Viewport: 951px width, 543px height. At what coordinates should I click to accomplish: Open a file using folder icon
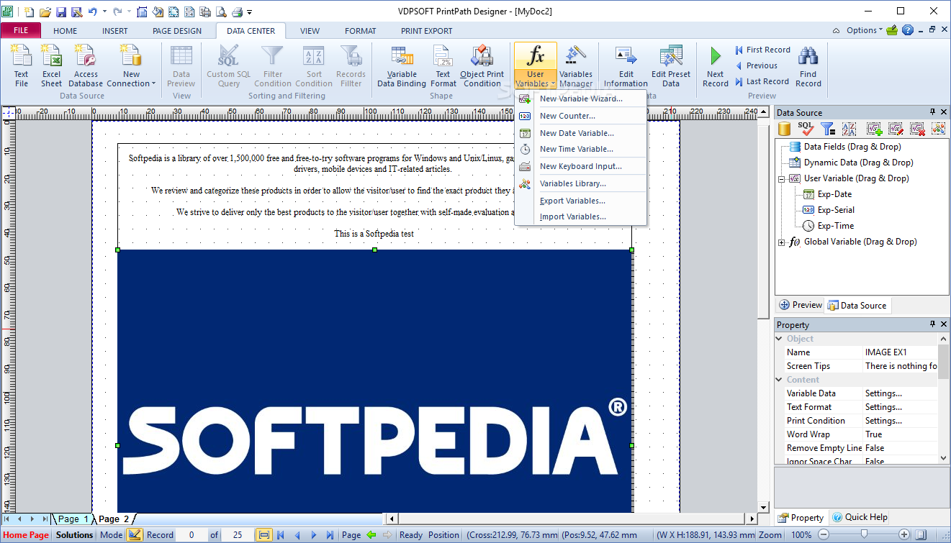point(45,12)
